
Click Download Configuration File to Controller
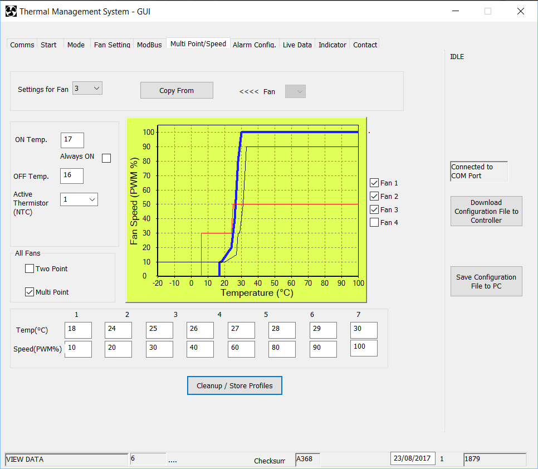point(486,211)
